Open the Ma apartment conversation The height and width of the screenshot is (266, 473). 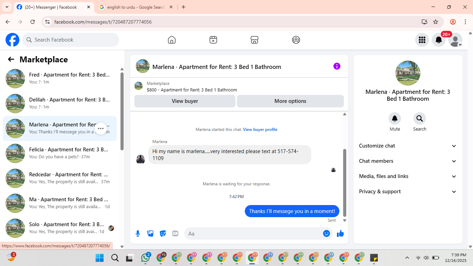tap(60, 203)
